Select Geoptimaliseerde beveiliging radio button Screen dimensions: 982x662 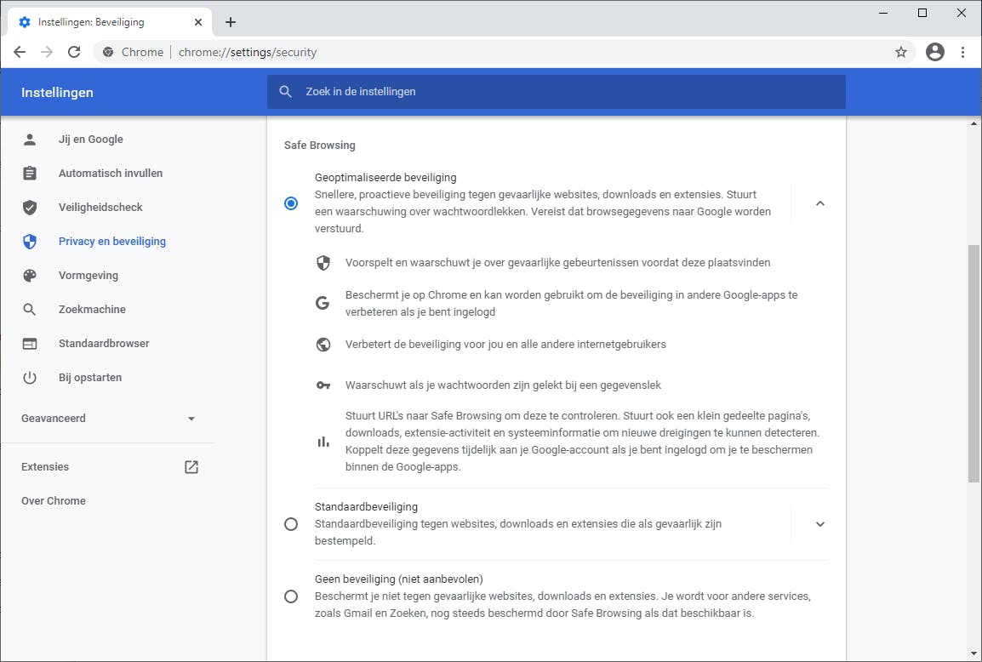291,203
